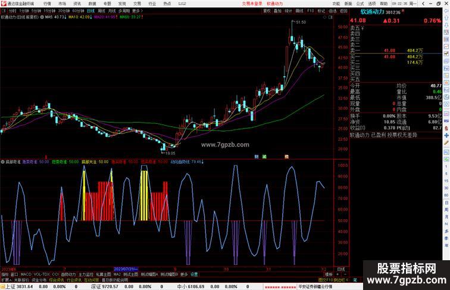Switch chart to 分时 (intraday) period
The width and height of the screenshot is (450, 290).
[x=12, y=11]
